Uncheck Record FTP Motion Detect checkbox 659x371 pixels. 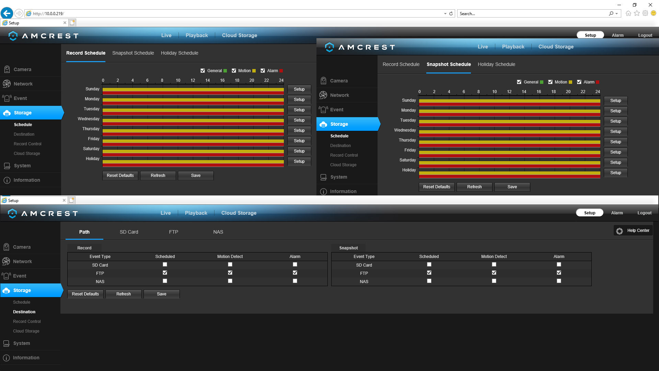click(230, 273)
